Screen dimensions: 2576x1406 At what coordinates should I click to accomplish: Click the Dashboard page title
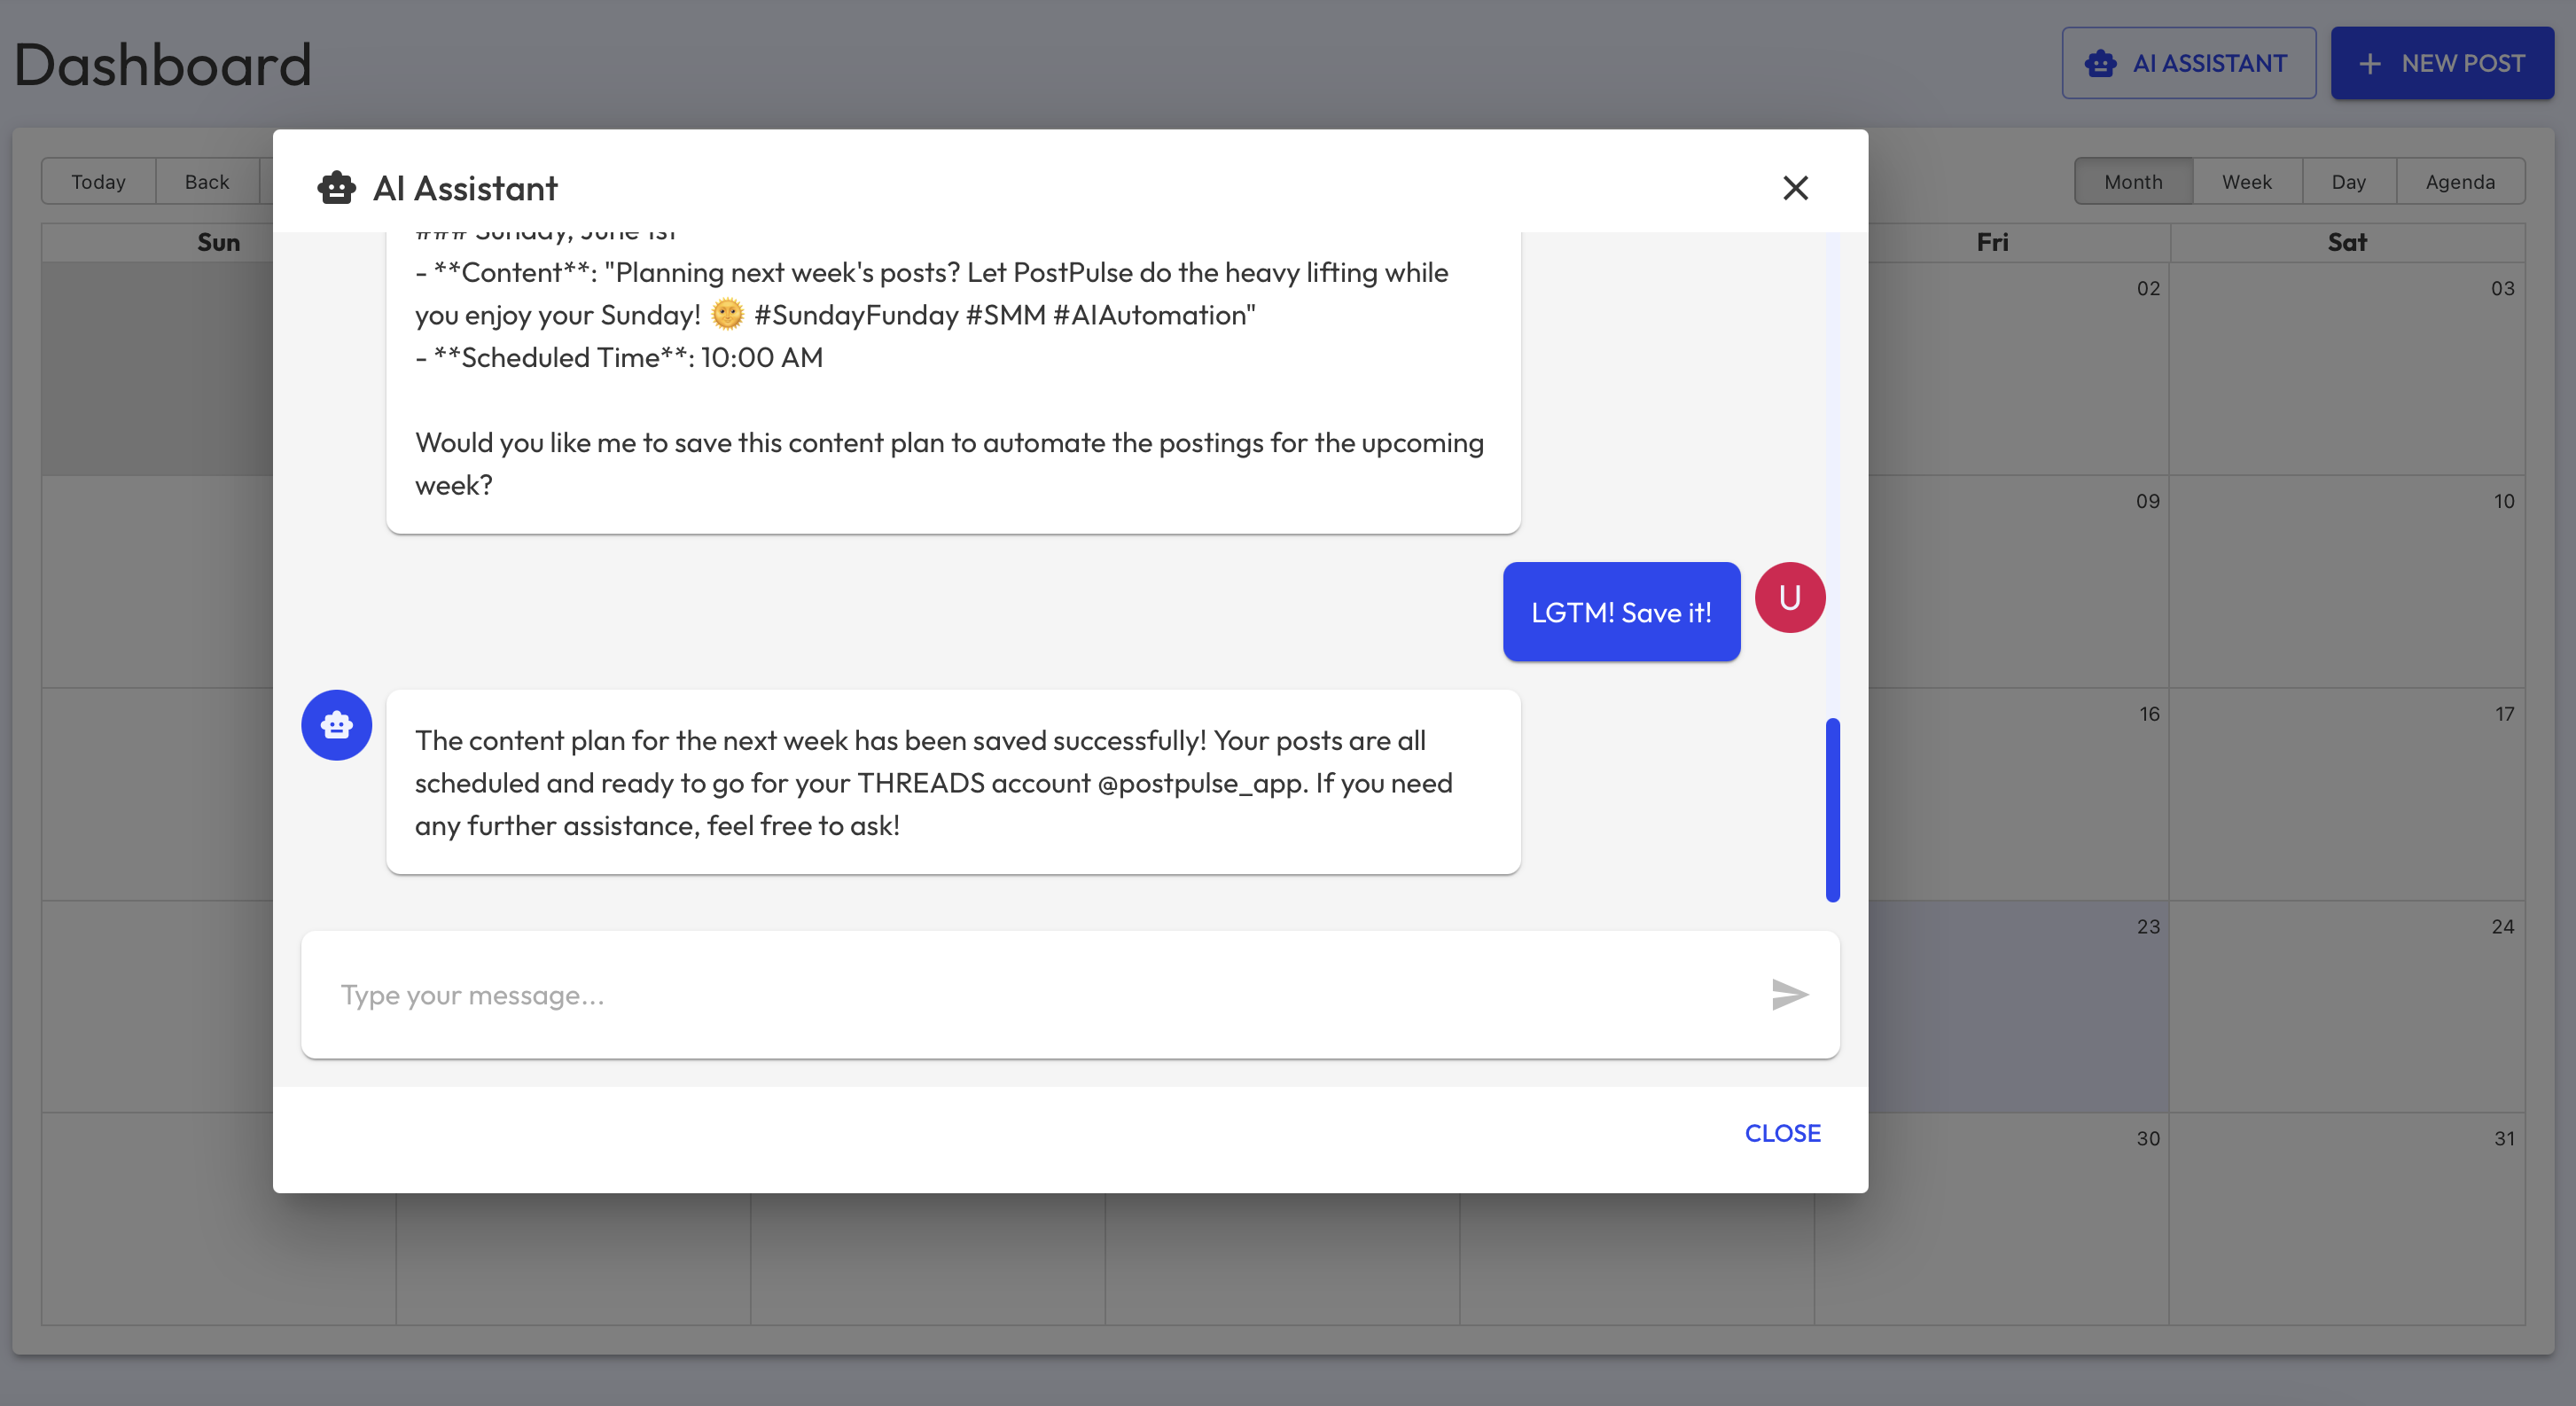click(x=162, y=64)
